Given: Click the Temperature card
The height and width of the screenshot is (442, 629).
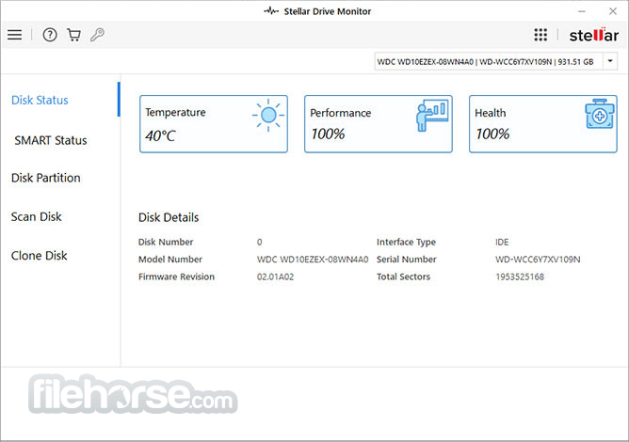Looking at the screenshot, I should pyautogui.click(x=214, y=124).
